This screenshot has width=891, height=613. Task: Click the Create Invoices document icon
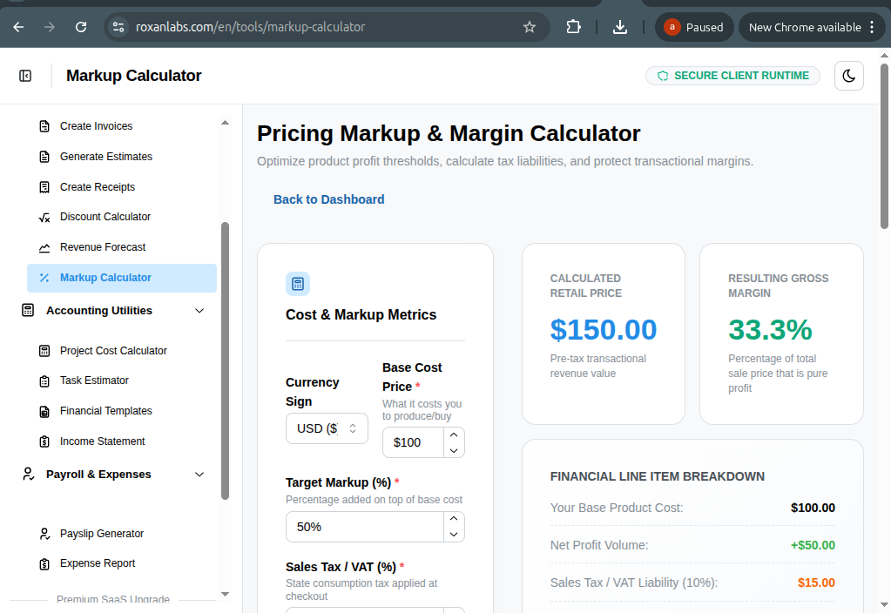tap(44, 126)
